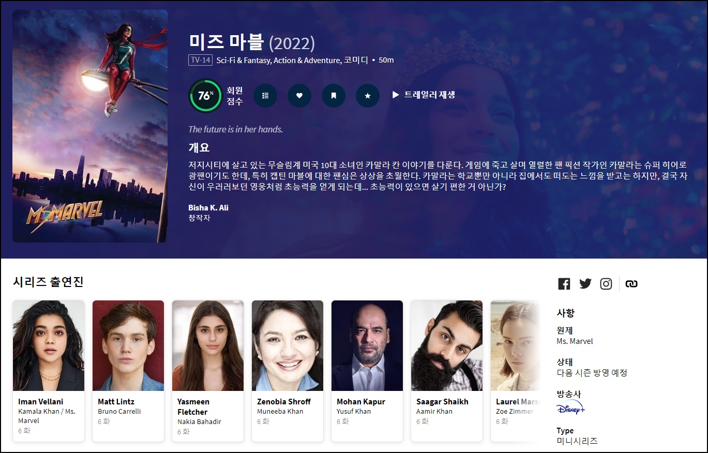Open the Disney+ network logo
The height and width of the screenshot is (453, 708).
[571, 407]
